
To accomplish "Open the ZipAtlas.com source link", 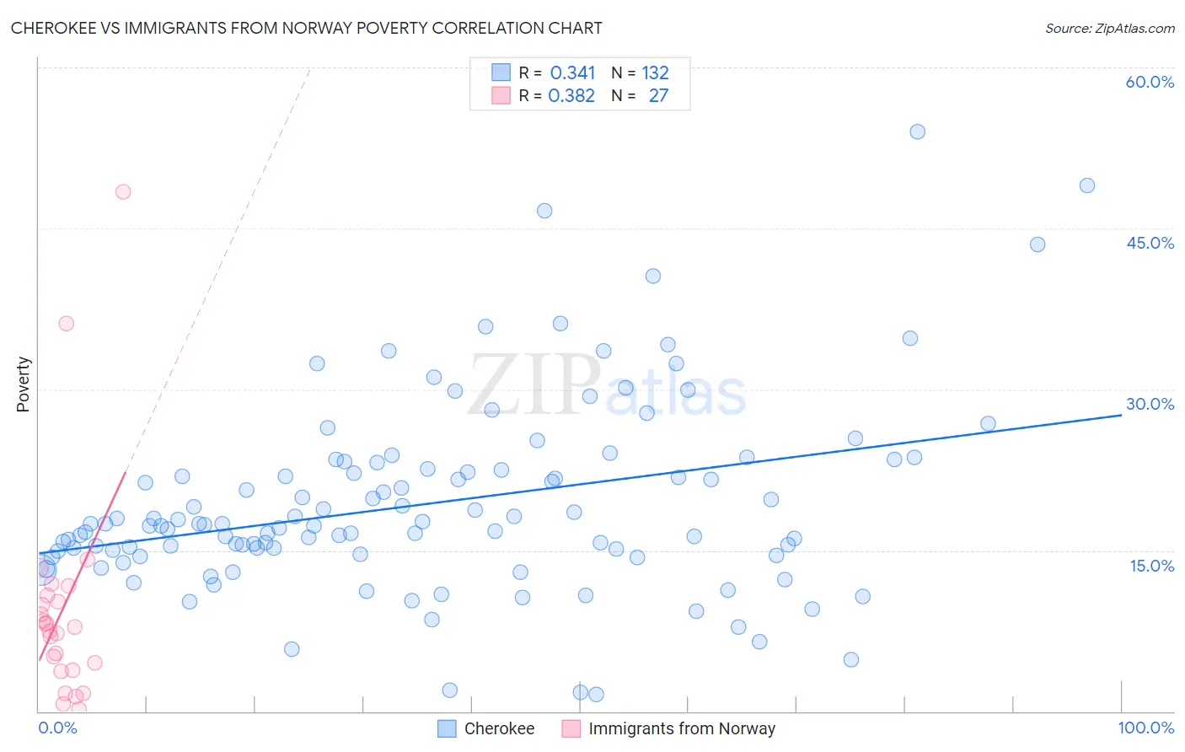I will tap(1110, 28).
